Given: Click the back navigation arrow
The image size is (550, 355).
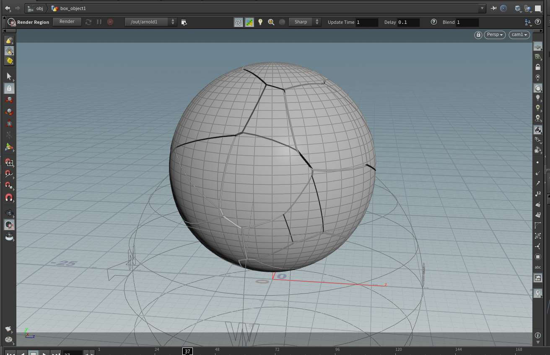Looking at the screenshot, I should click(8, 8).
